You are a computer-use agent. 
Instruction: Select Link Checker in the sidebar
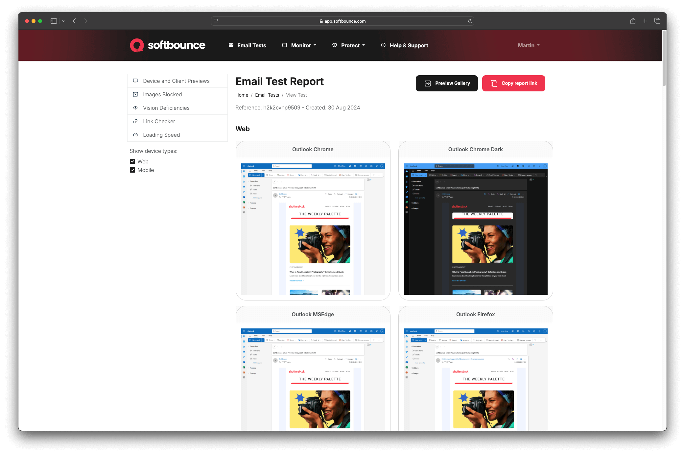pos(177,121)
